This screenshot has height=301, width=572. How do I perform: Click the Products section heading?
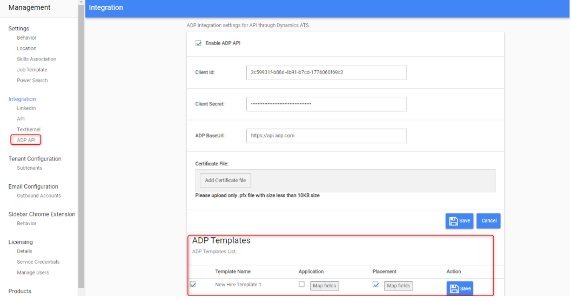tap(20, 291)
